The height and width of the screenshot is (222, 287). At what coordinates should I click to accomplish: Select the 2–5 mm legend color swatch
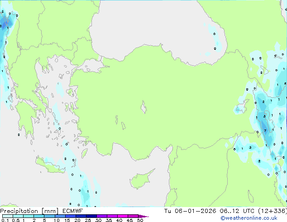point(39,216)
